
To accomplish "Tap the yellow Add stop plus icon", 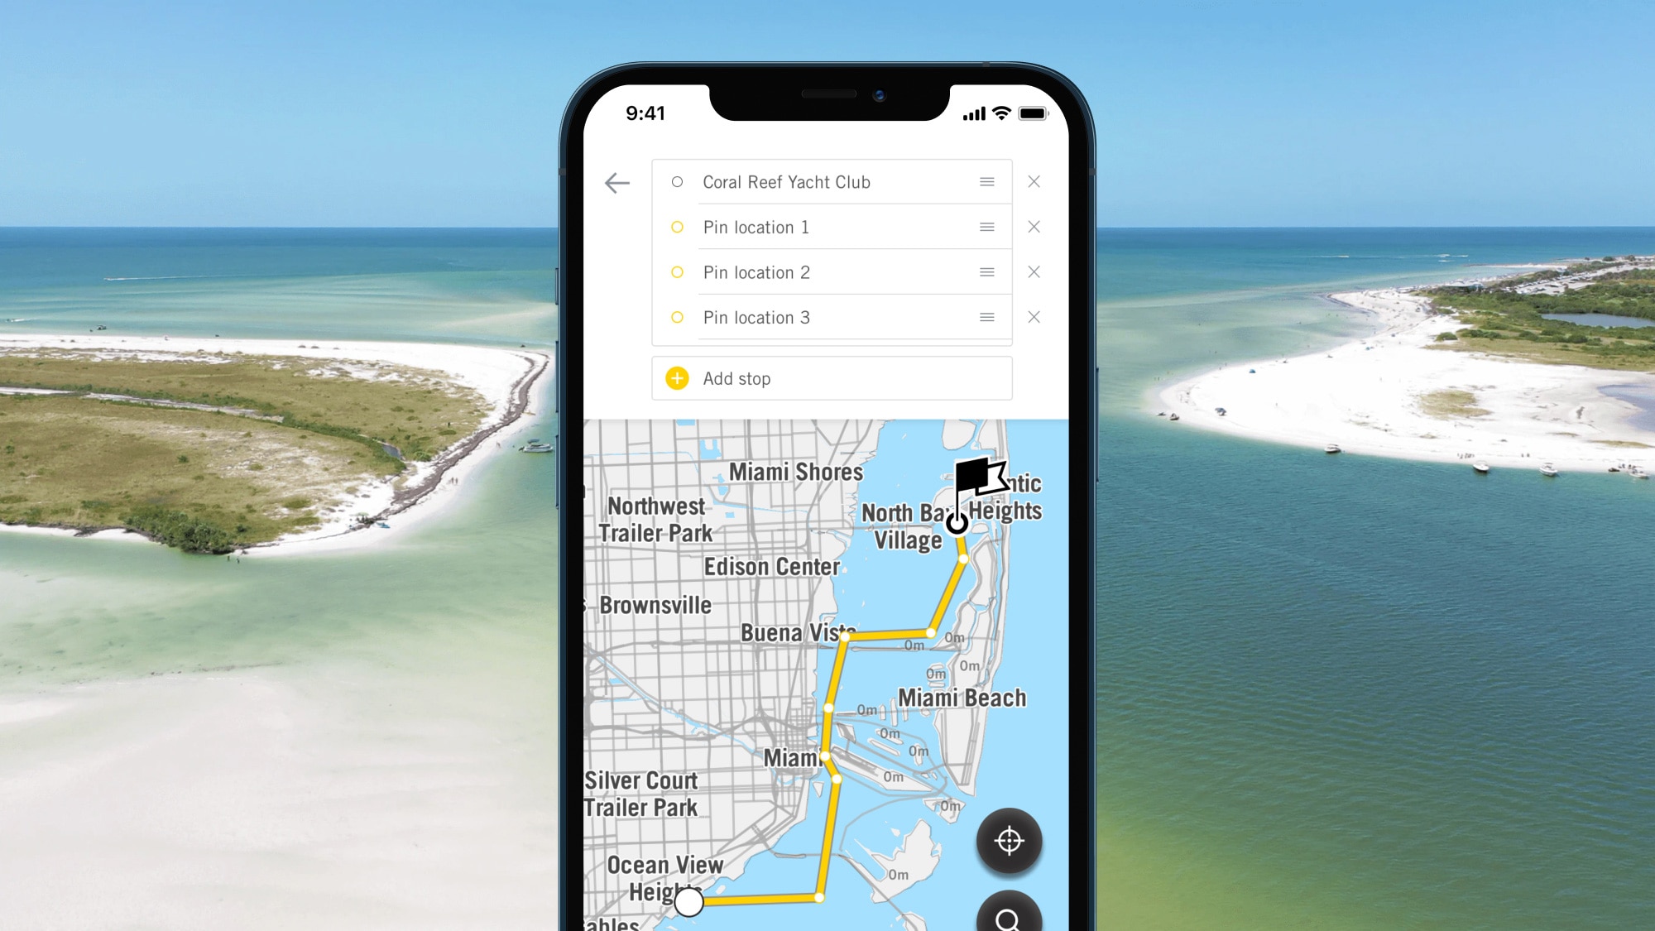I will pos(679,377).
